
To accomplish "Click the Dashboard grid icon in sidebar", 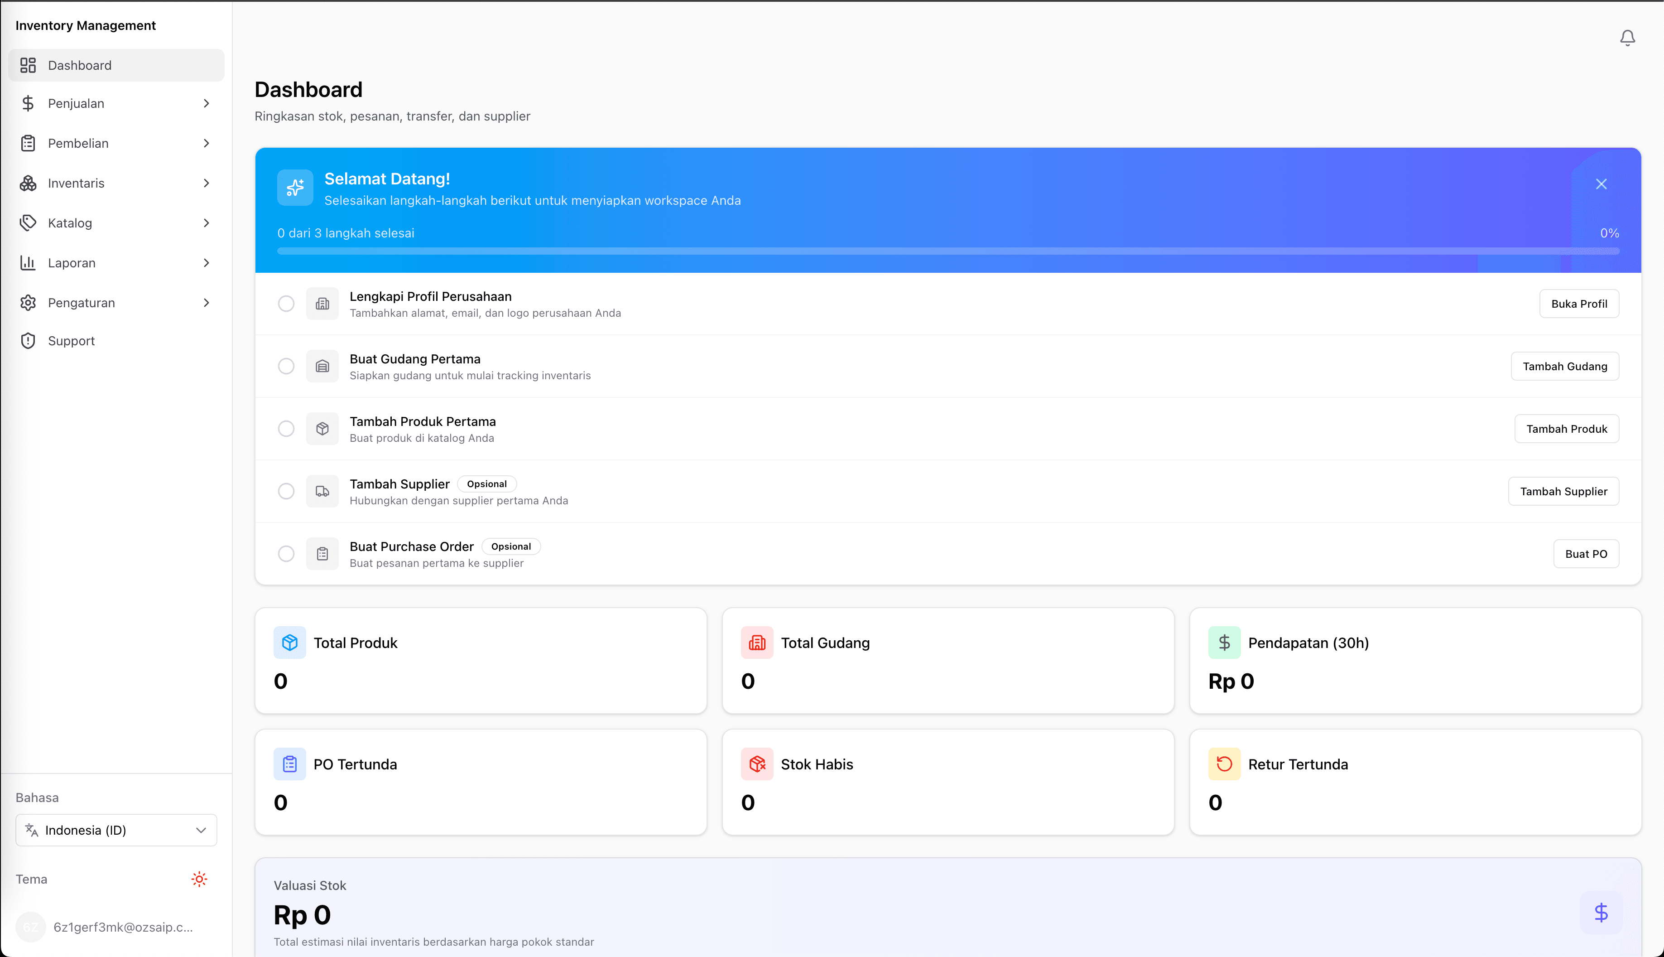I will click(28, 65).
